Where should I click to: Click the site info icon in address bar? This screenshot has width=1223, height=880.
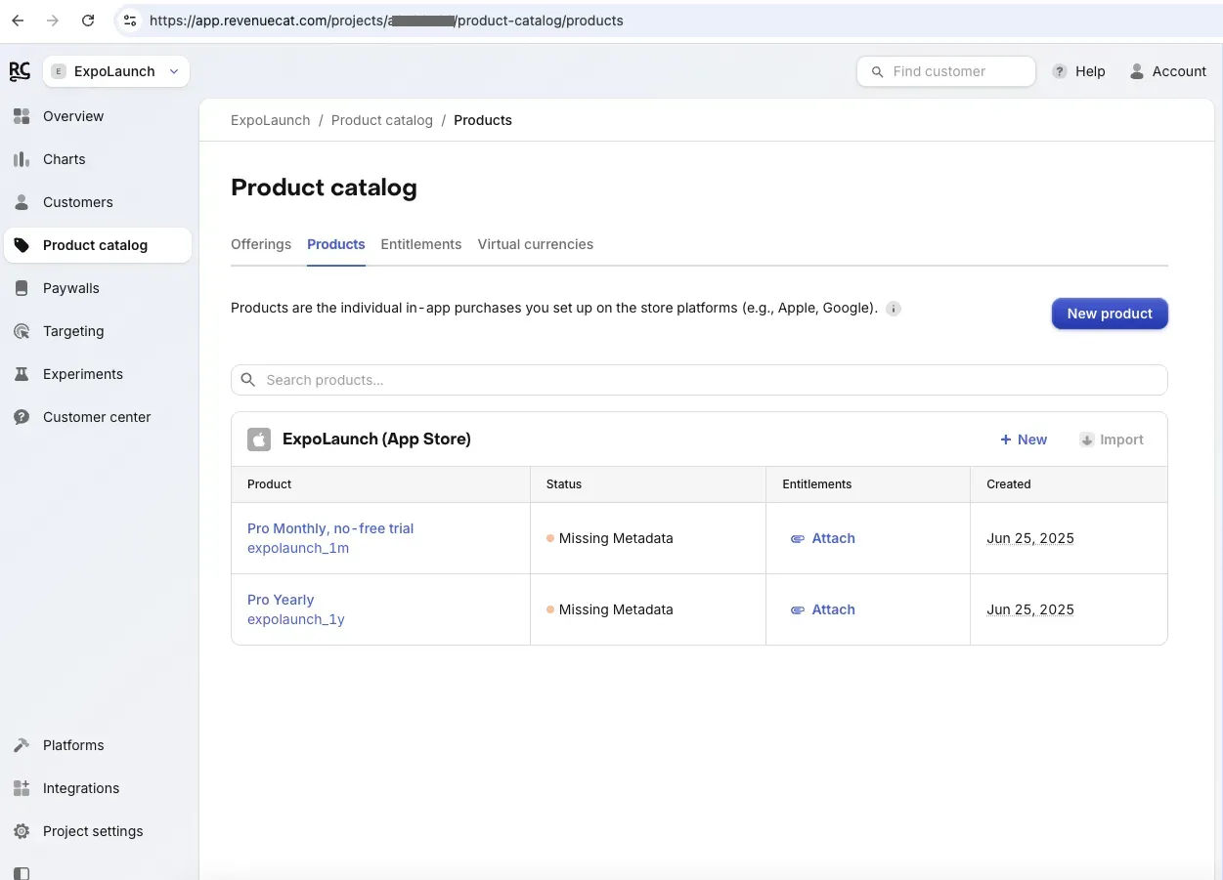click(x=130, y=21)
